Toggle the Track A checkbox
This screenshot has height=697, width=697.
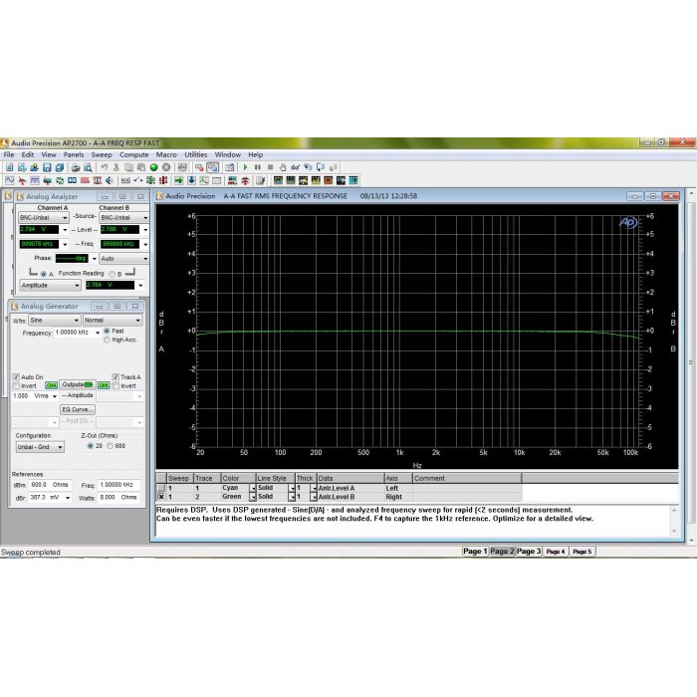click(116, 377)
